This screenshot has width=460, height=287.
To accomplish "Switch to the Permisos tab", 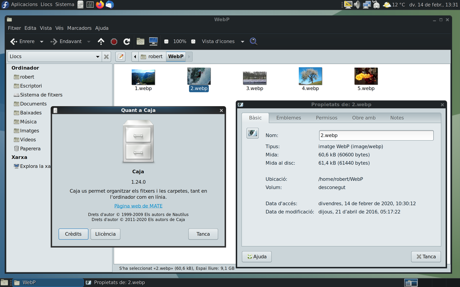I will click(x=327, y=118).
